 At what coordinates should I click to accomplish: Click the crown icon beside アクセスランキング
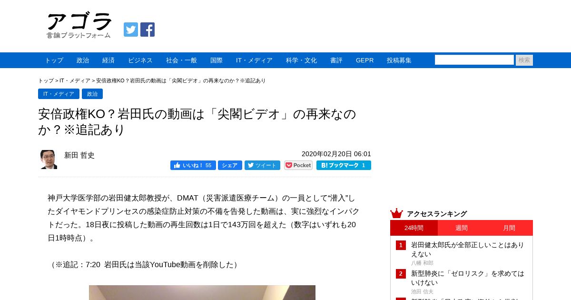[396, 213]
